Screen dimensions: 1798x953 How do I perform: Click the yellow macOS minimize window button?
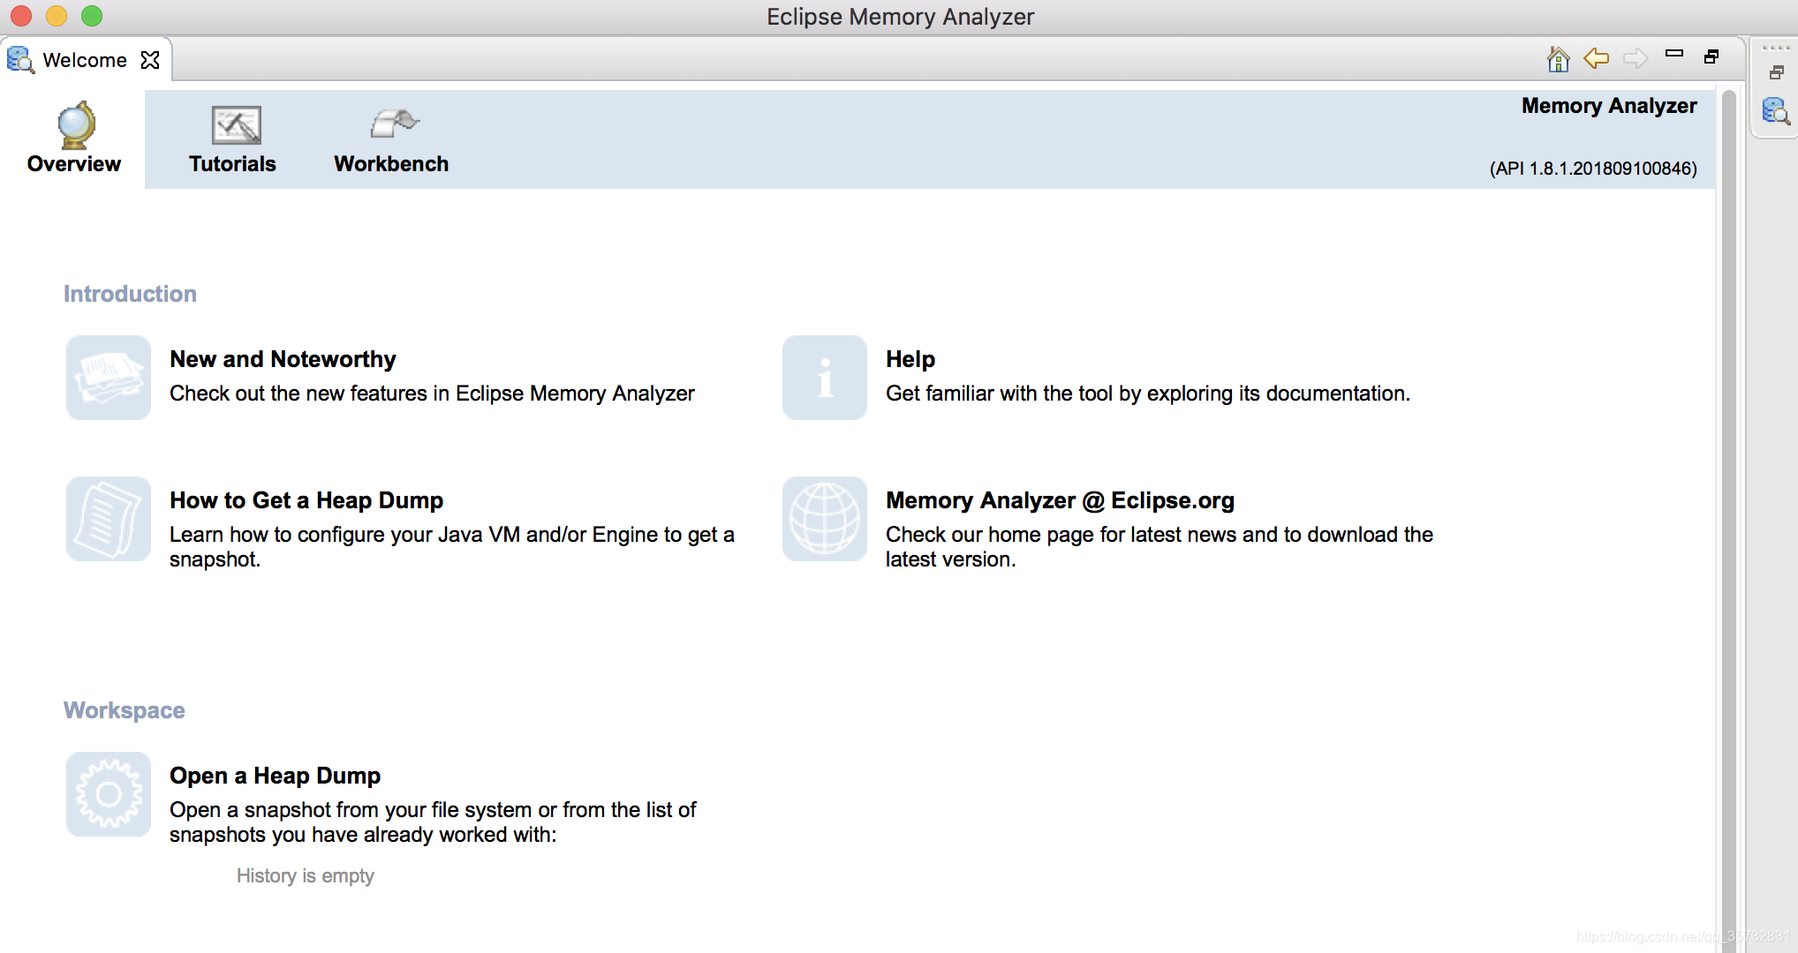57,16
